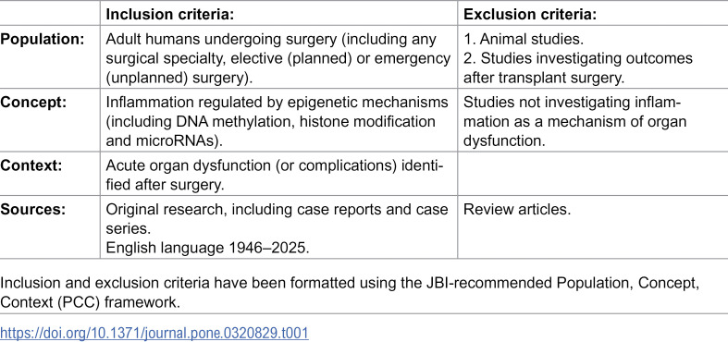Click the Acute organ dysfunction cell

coord(278,175)
